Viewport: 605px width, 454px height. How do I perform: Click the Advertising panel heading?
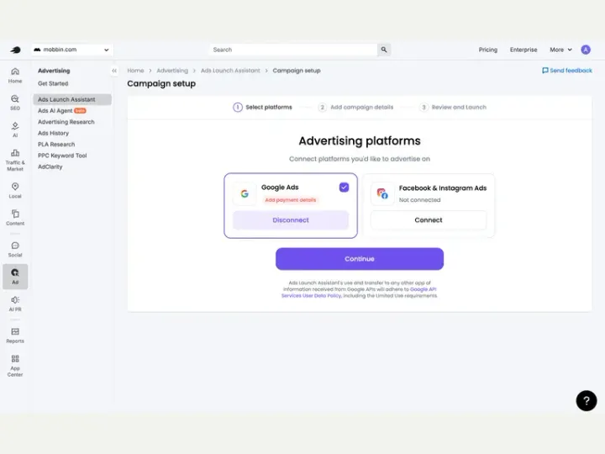tap(54, 71)
